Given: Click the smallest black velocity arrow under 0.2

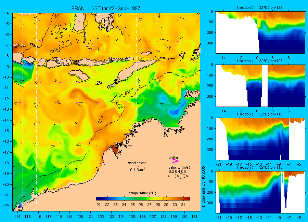Looking at the screenshot, I should [x=169, y=176].
